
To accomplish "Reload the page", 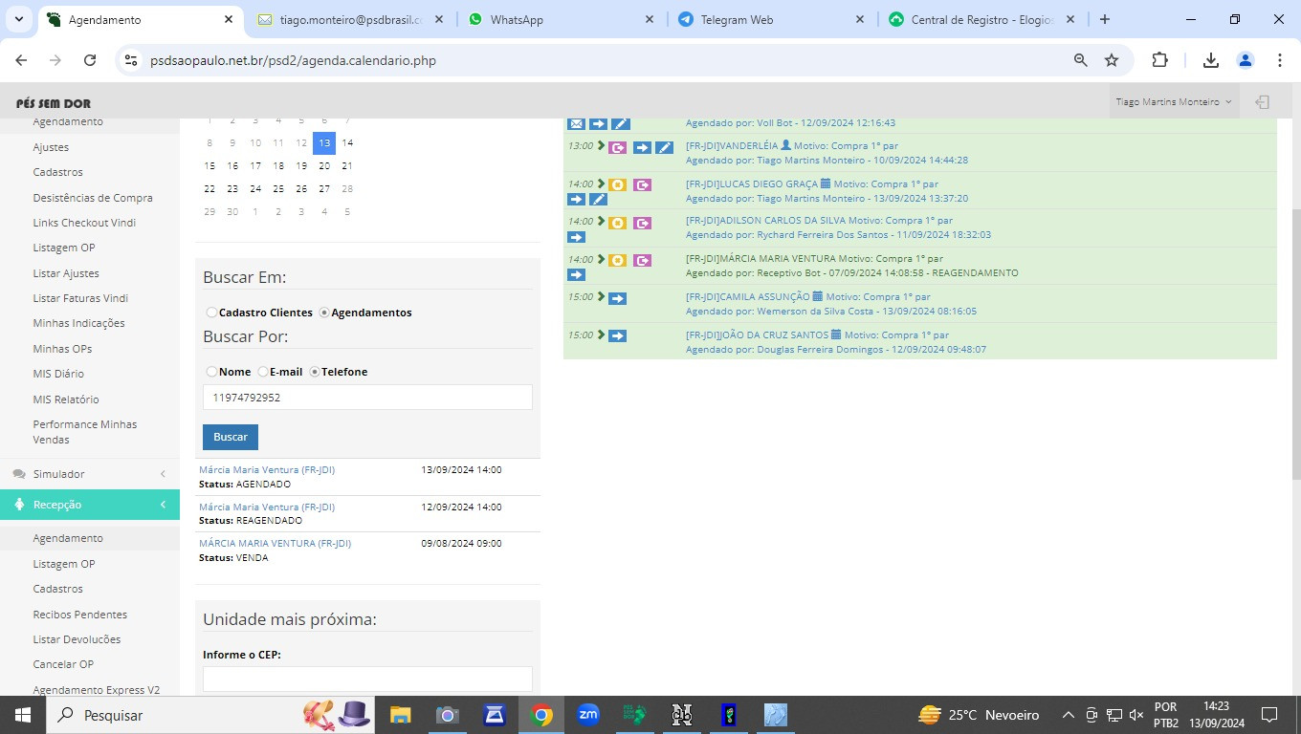I will point(90,60).
